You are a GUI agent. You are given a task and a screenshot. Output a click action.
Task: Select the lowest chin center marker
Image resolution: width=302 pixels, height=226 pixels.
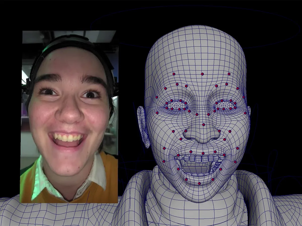click(199, 183)
